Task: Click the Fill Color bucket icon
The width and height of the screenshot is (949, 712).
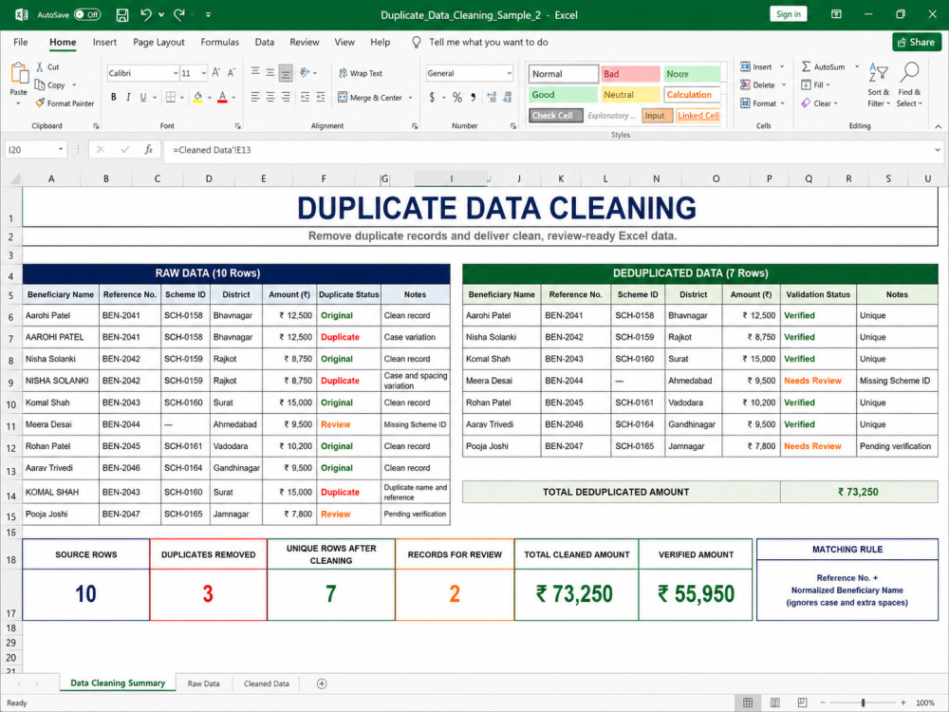Action: coord(198,97)
